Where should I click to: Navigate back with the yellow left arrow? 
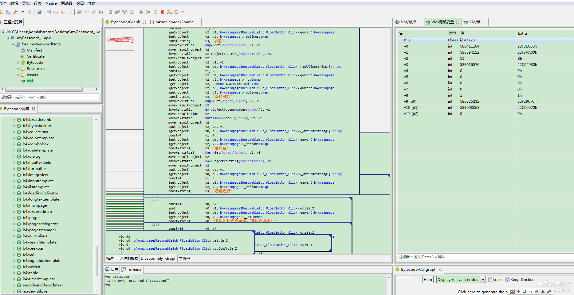(63, 12)
